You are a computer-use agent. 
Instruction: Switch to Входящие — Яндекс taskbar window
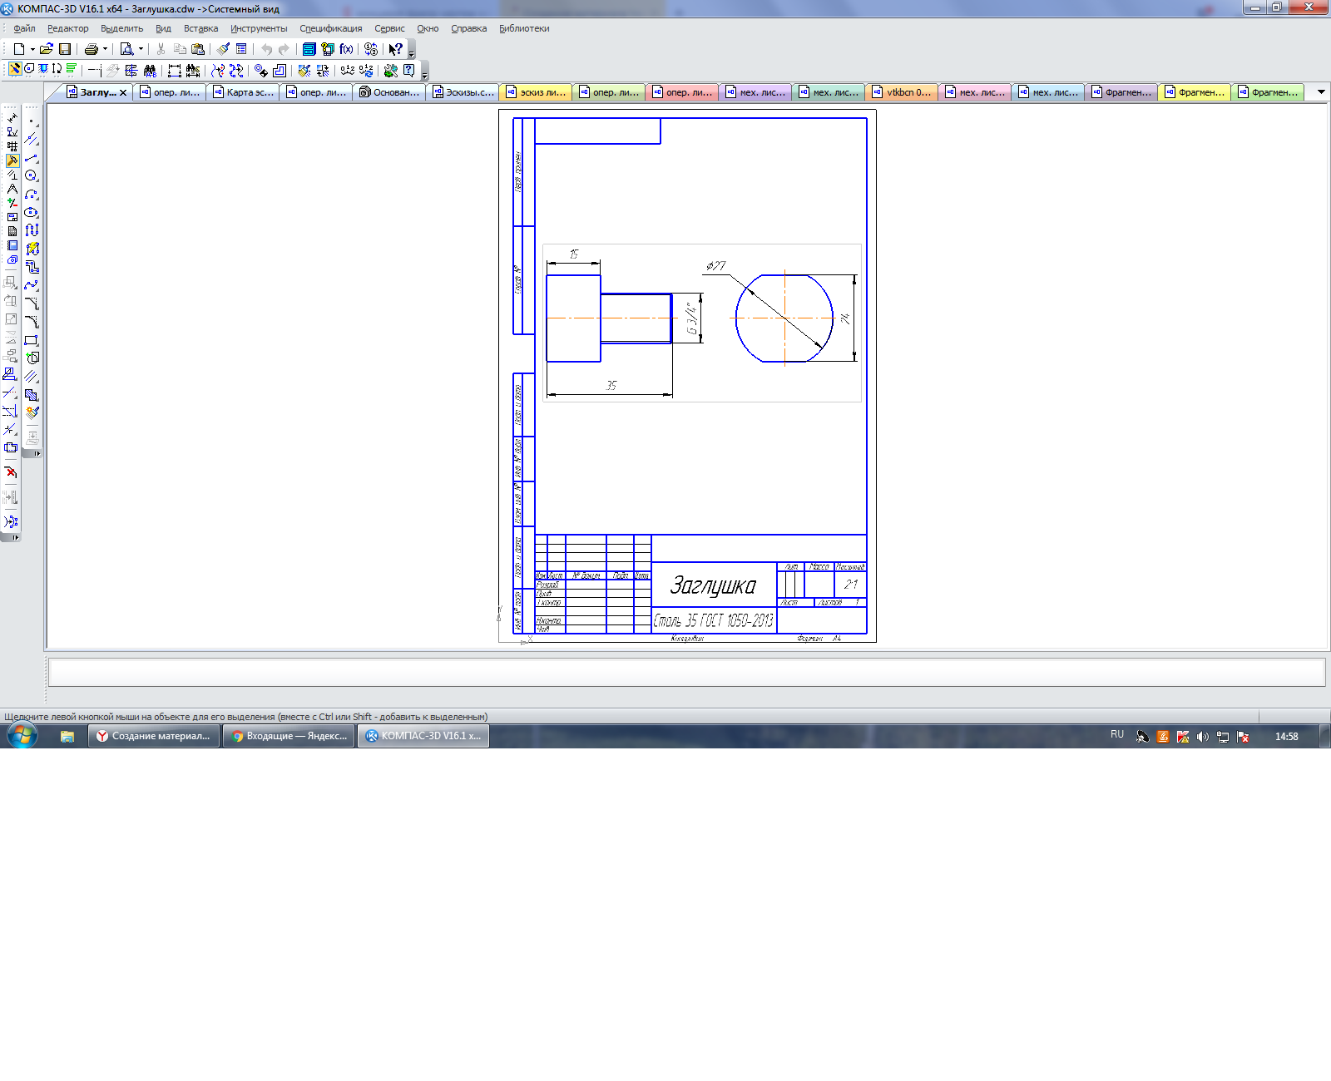[x=289, y=736]
